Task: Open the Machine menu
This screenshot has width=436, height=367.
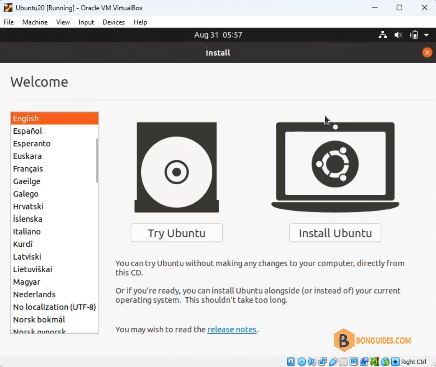Action: (x=35, y=22)
